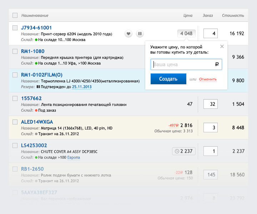Open the RM1-0102FILM(O) part link
257x214 pixels.
41,75
